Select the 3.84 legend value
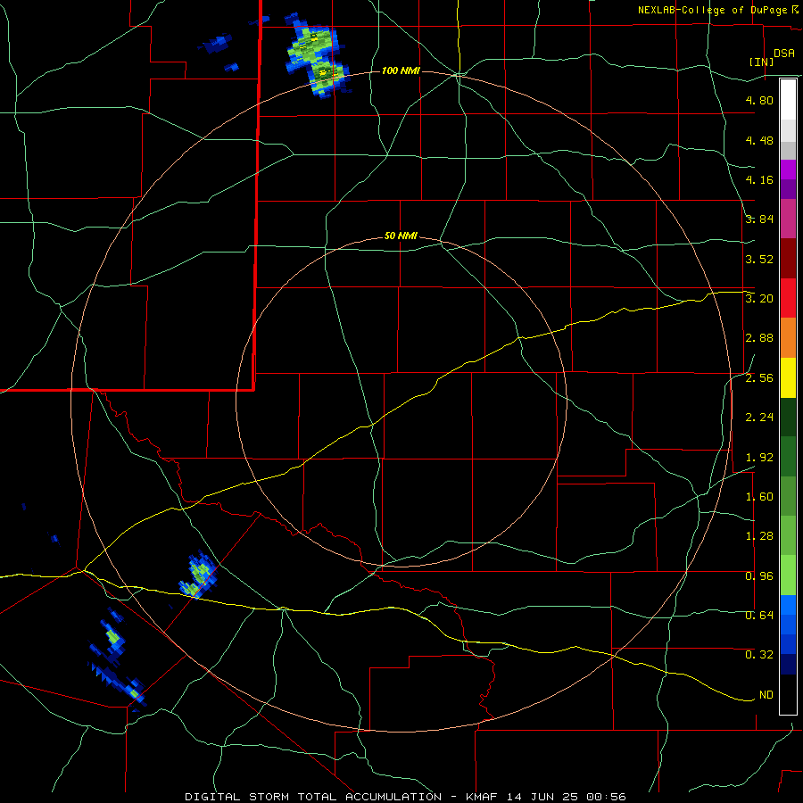 [759, 219]
